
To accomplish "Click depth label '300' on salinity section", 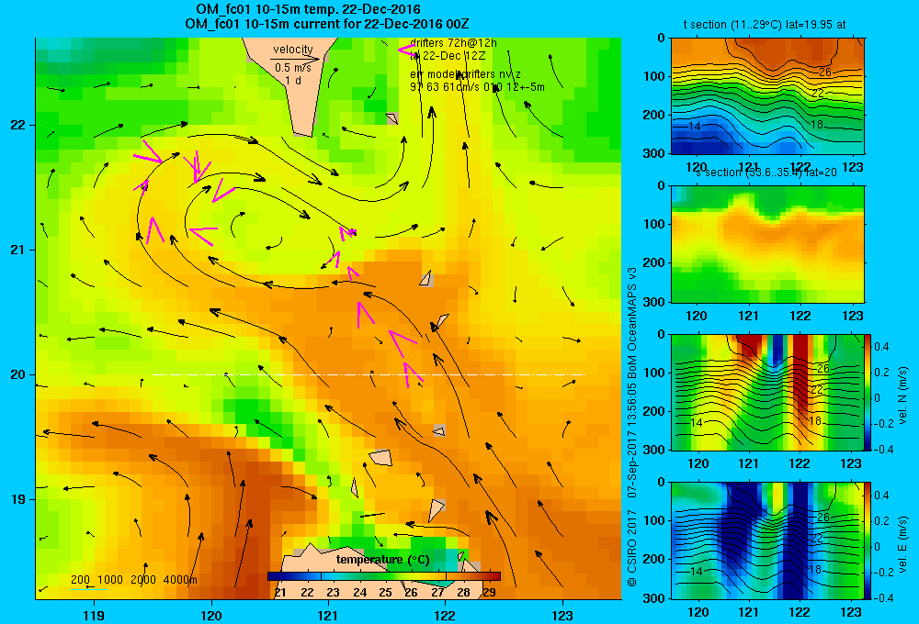I will pos(653,302).
